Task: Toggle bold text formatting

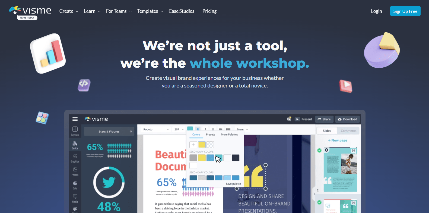Action: (198, 129)
